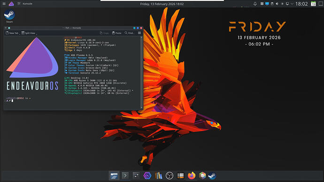The height and width of the screenshot is (182, 324).
Task: Open the colorful hexagon app in dock
Action: [x=202, y=175]
